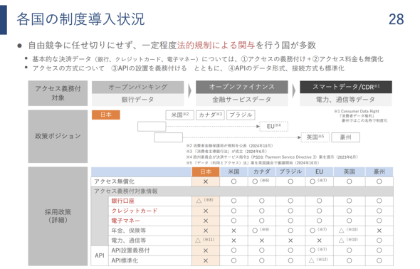Click the red phrase 法的規制による関与
The height and width of the screenshot is (269, 420).
(x=216, y=46)
